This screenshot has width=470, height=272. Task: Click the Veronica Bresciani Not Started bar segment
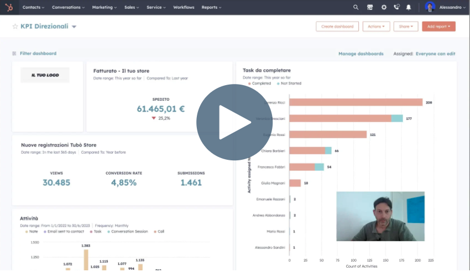(397, 118)
